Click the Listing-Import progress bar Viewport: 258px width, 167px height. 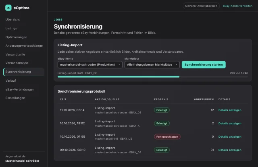pos(153,77)
